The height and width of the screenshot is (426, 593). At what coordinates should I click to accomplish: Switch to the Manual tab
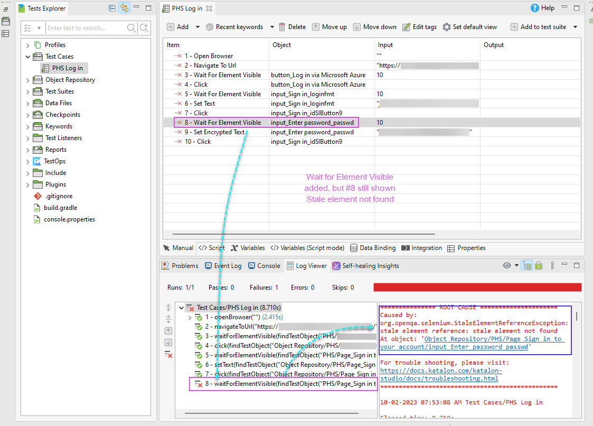tap(178, 248)
